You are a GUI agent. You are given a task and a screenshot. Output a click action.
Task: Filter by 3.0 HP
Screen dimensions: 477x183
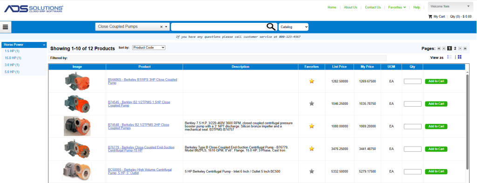12,65
